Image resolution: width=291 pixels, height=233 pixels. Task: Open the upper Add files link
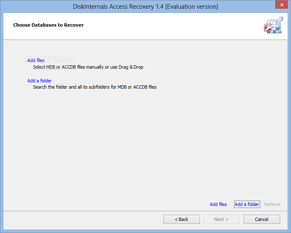tap(36, 60)
